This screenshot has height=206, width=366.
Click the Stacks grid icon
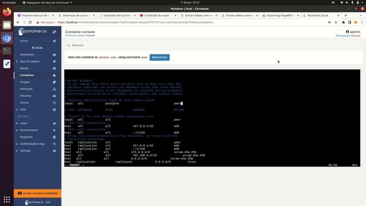[x=54, y=69]
